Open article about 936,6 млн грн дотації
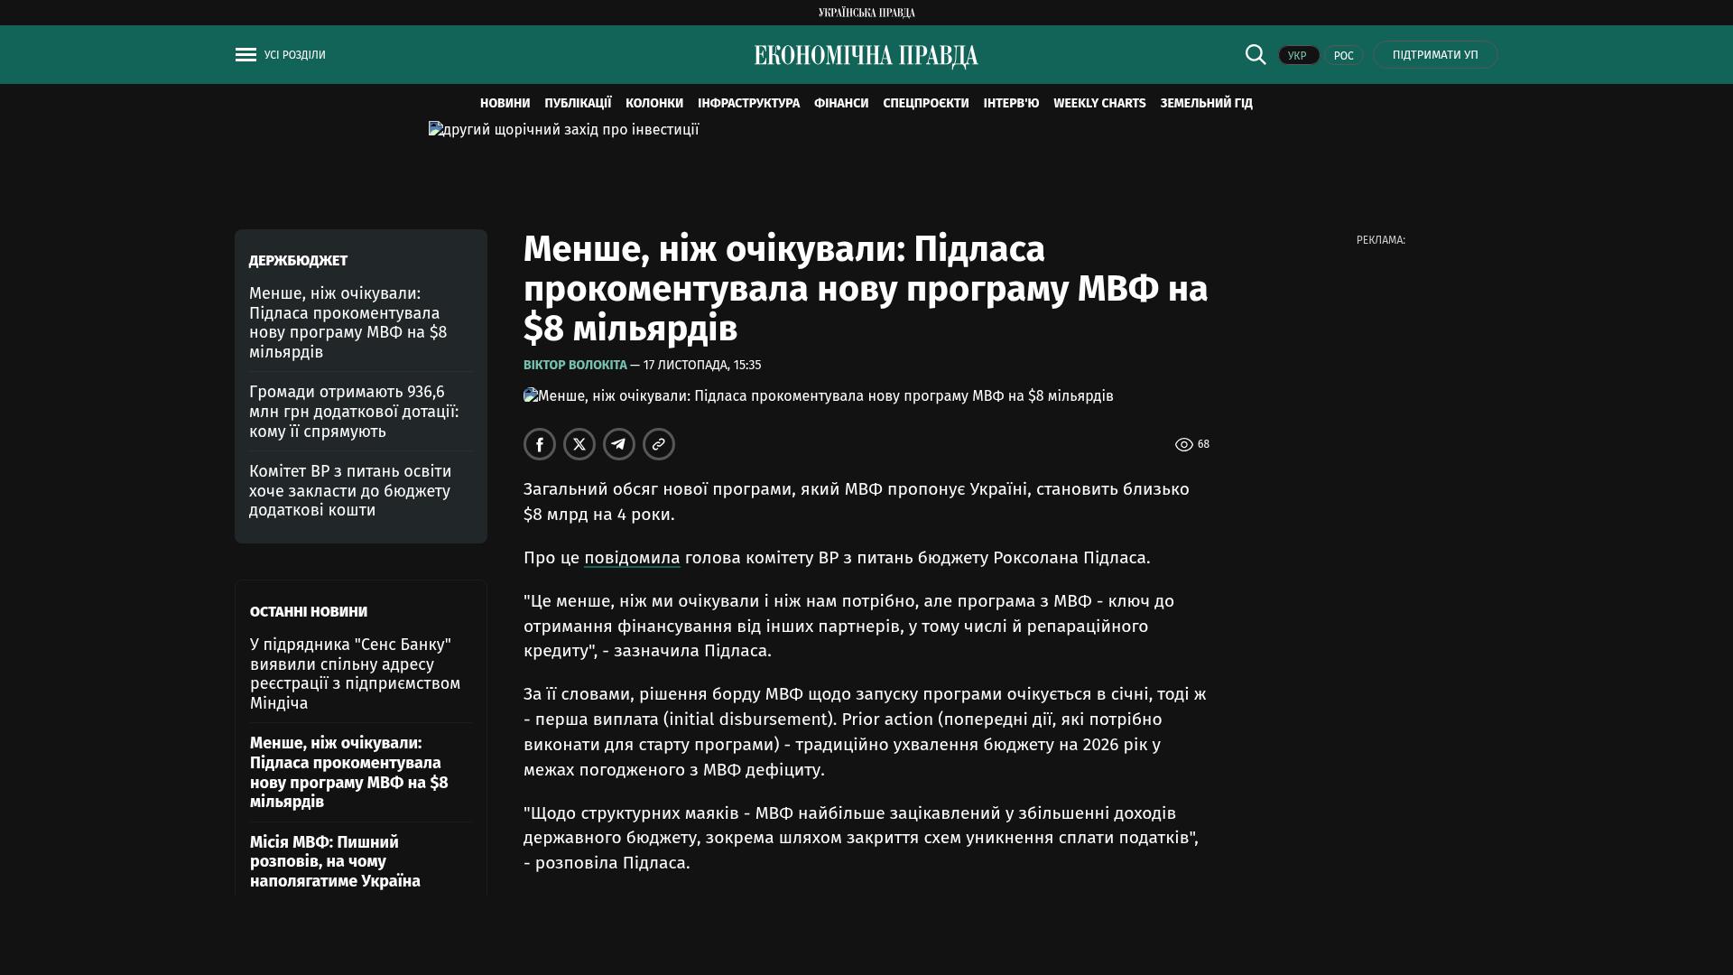 coord(354,412)
